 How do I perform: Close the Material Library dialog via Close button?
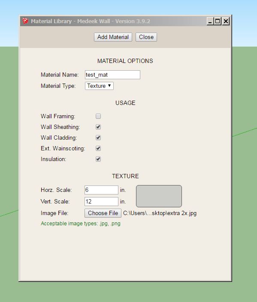146,37
